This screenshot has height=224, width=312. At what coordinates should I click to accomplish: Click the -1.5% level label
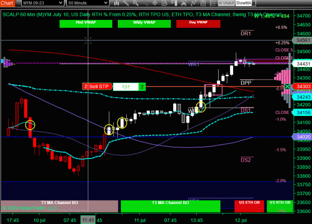point(281,150)
